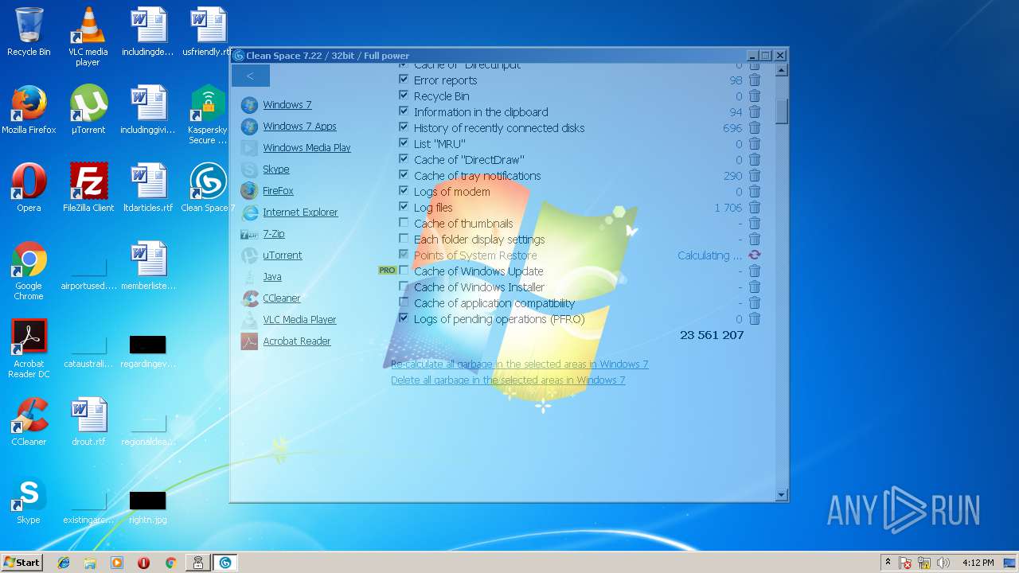1019x573 pixels.
Task: Uncheck the Error reports checkbox
Action: pos(404,80)
